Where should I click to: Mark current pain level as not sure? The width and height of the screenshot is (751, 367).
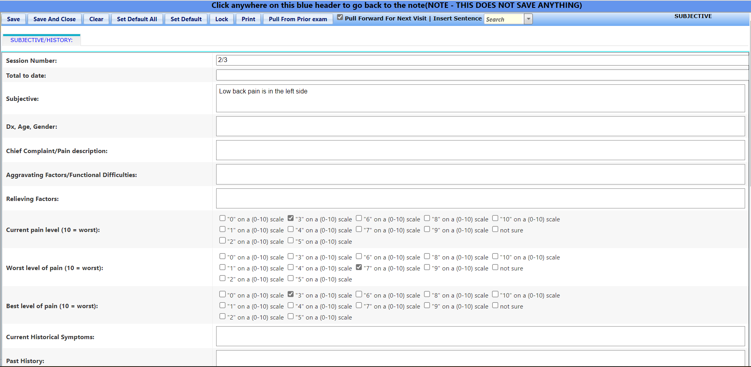[495, 229]
